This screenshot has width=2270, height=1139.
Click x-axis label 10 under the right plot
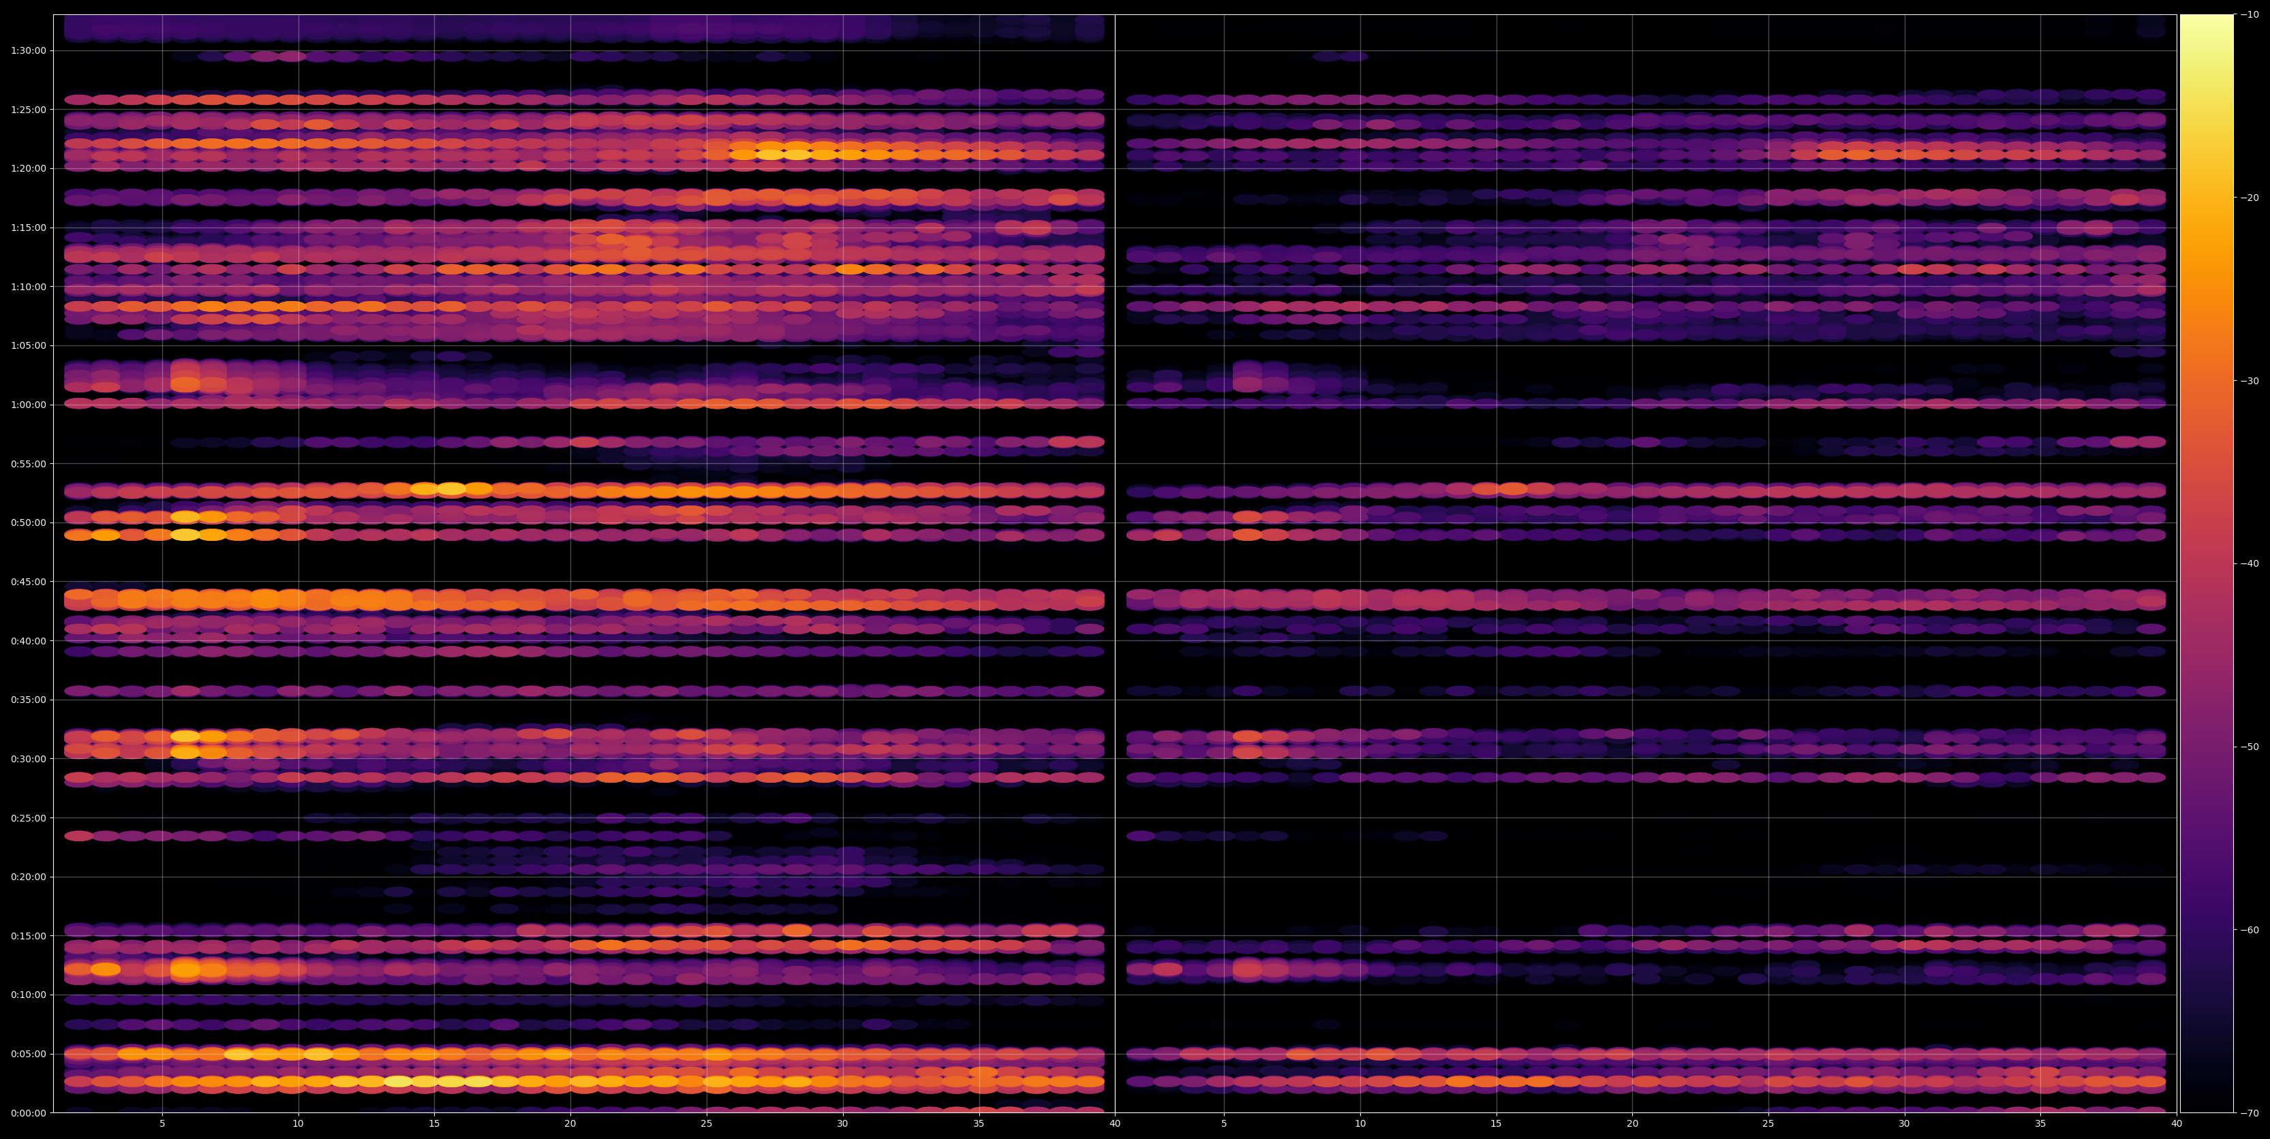tap(1361, 1124)
